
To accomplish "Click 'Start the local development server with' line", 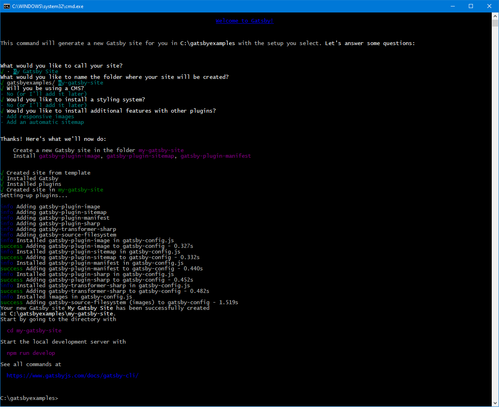I will point(63,342).
